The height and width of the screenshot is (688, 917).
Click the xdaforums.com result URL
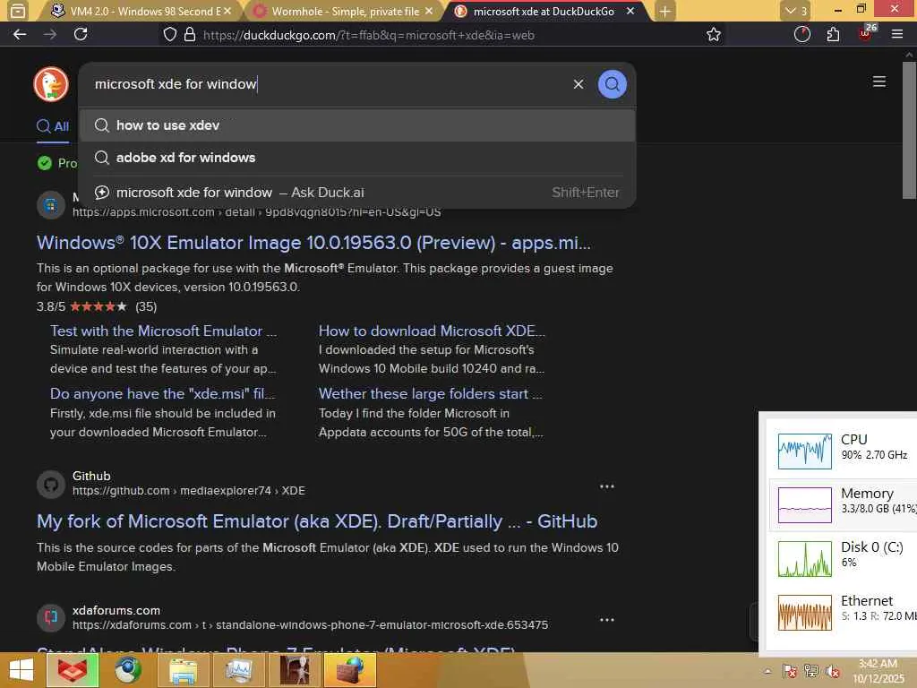click(x=310, y=624)
